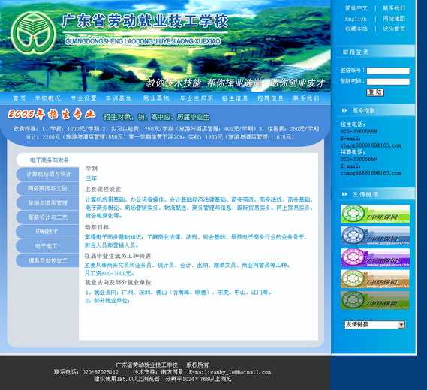The width and height of the screenshot is (427, 390).
Task: Open 招生信息 in the navigation bar
Action: point(235,98)
